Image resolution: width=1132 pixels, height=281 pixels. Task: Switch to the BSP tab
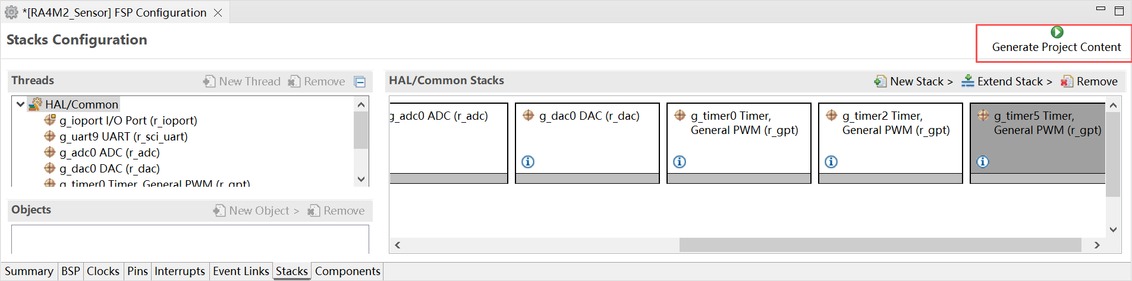70,271
